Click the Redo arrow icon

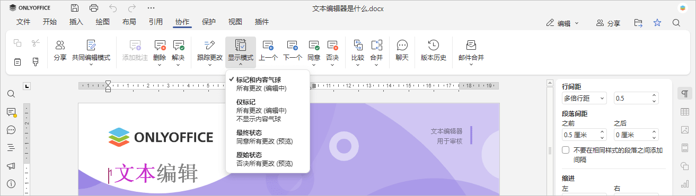point(132,8)
